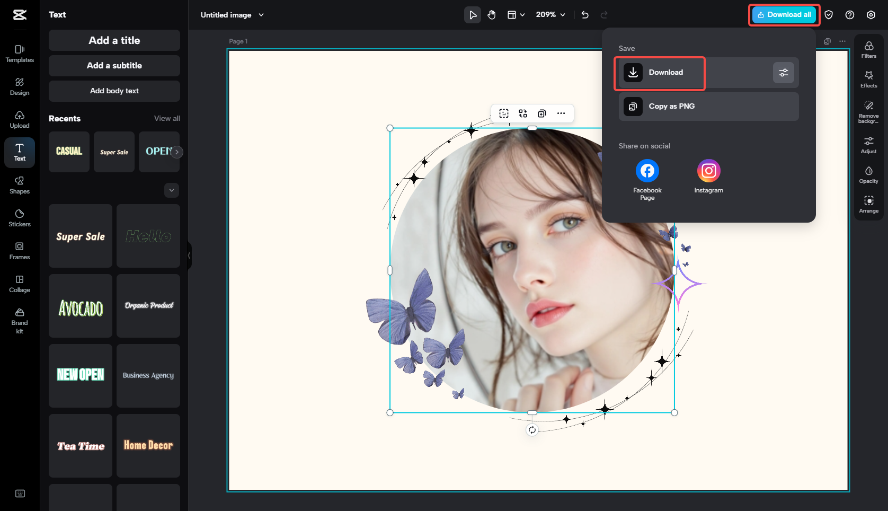Screen dimensions: 888x511
Task: Collapse the left Text panel
Action: pyautogui.click(x=189, y=255)
